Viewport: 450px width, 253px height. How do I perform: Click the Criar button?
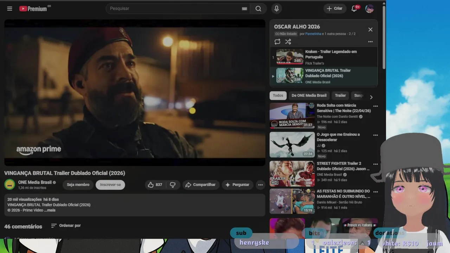334,8
